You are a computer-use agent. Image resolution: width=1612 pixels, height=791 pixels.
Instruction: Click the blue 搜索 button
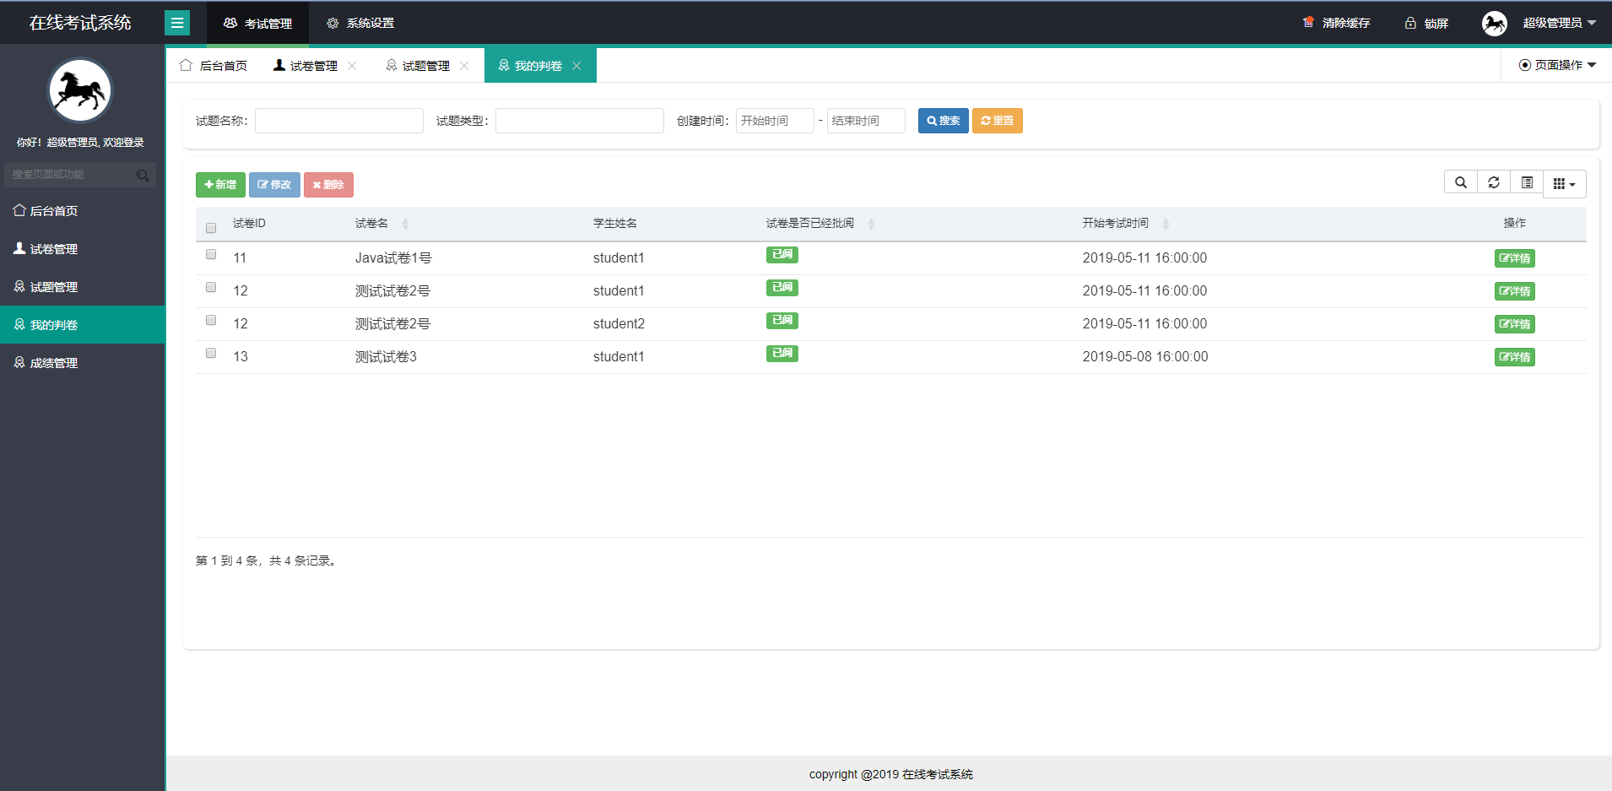coord(944,121)
